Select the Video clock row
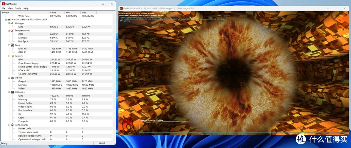 coord(57,89)
